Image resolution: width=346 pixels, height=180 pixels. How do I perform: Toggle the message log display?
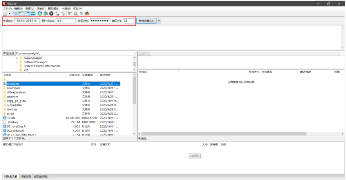16,13
